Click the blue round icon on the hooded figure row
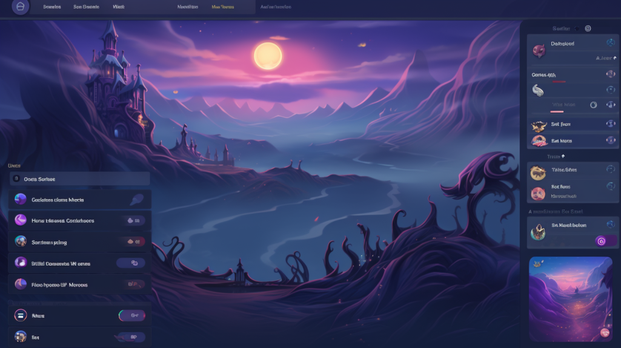 pos(610,225)
